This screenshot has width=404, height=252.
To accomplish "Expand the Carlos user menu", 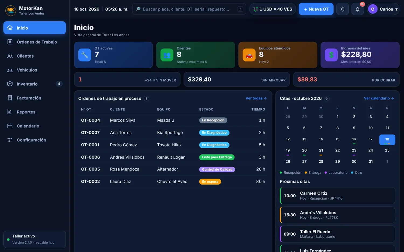I will pyautogui.click(x=383, y=9).
